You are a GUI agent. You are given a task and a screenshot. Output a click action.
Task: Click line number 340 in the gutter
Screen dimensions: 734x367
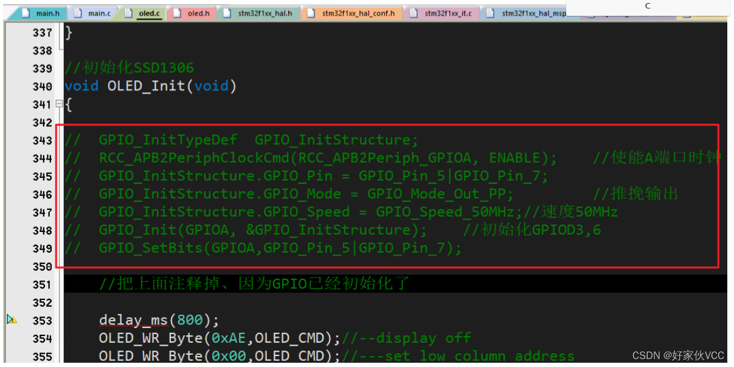click(x=42, y=86)
